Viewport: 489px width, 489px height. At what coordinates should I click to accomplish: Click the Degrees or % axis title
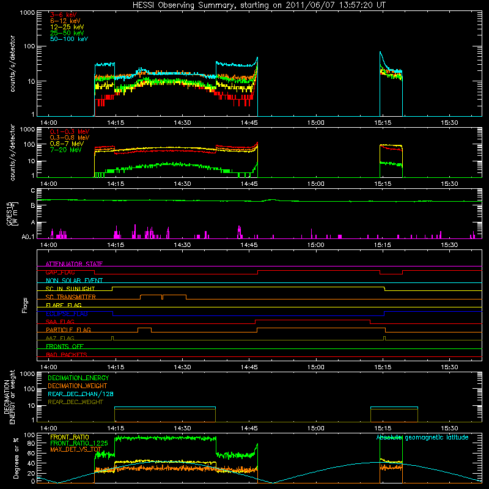(16, 458)
